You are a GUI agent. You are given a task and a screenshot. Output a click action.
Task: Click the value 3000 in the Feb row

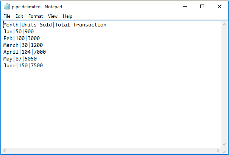(33, 39)
